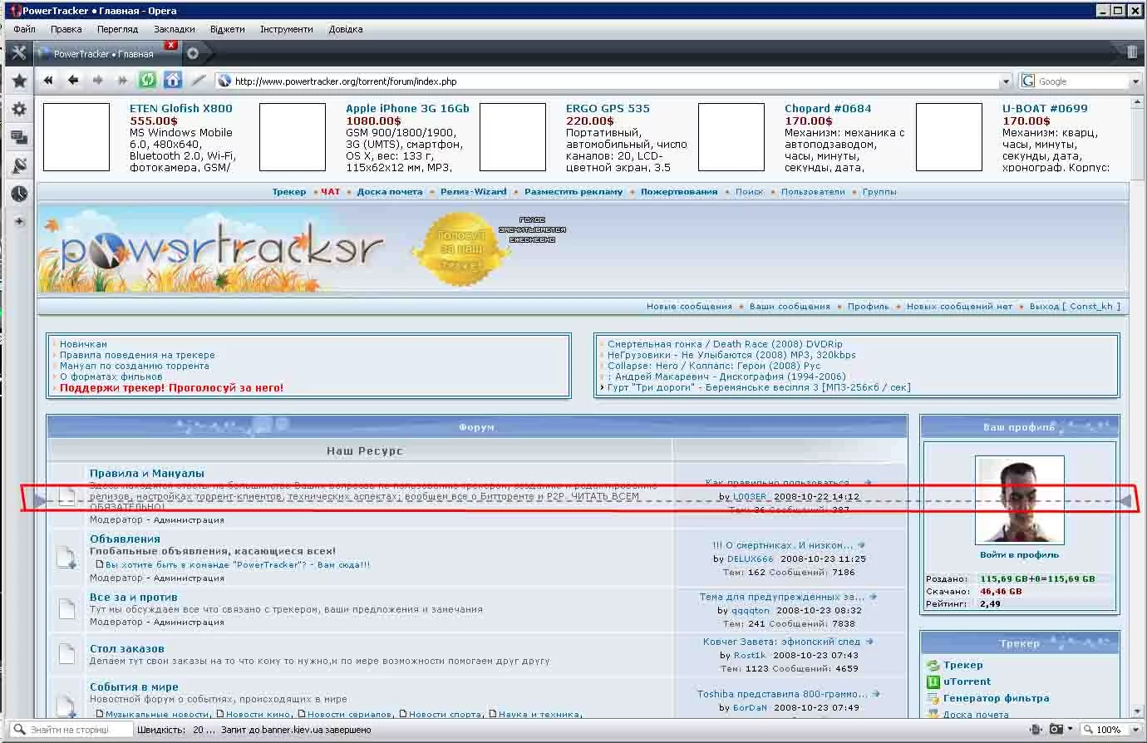The width and height of the screenshot is (1147, 743).
Task: Open the Мануал по созданию торрента link
Action: tap(135, 366)
